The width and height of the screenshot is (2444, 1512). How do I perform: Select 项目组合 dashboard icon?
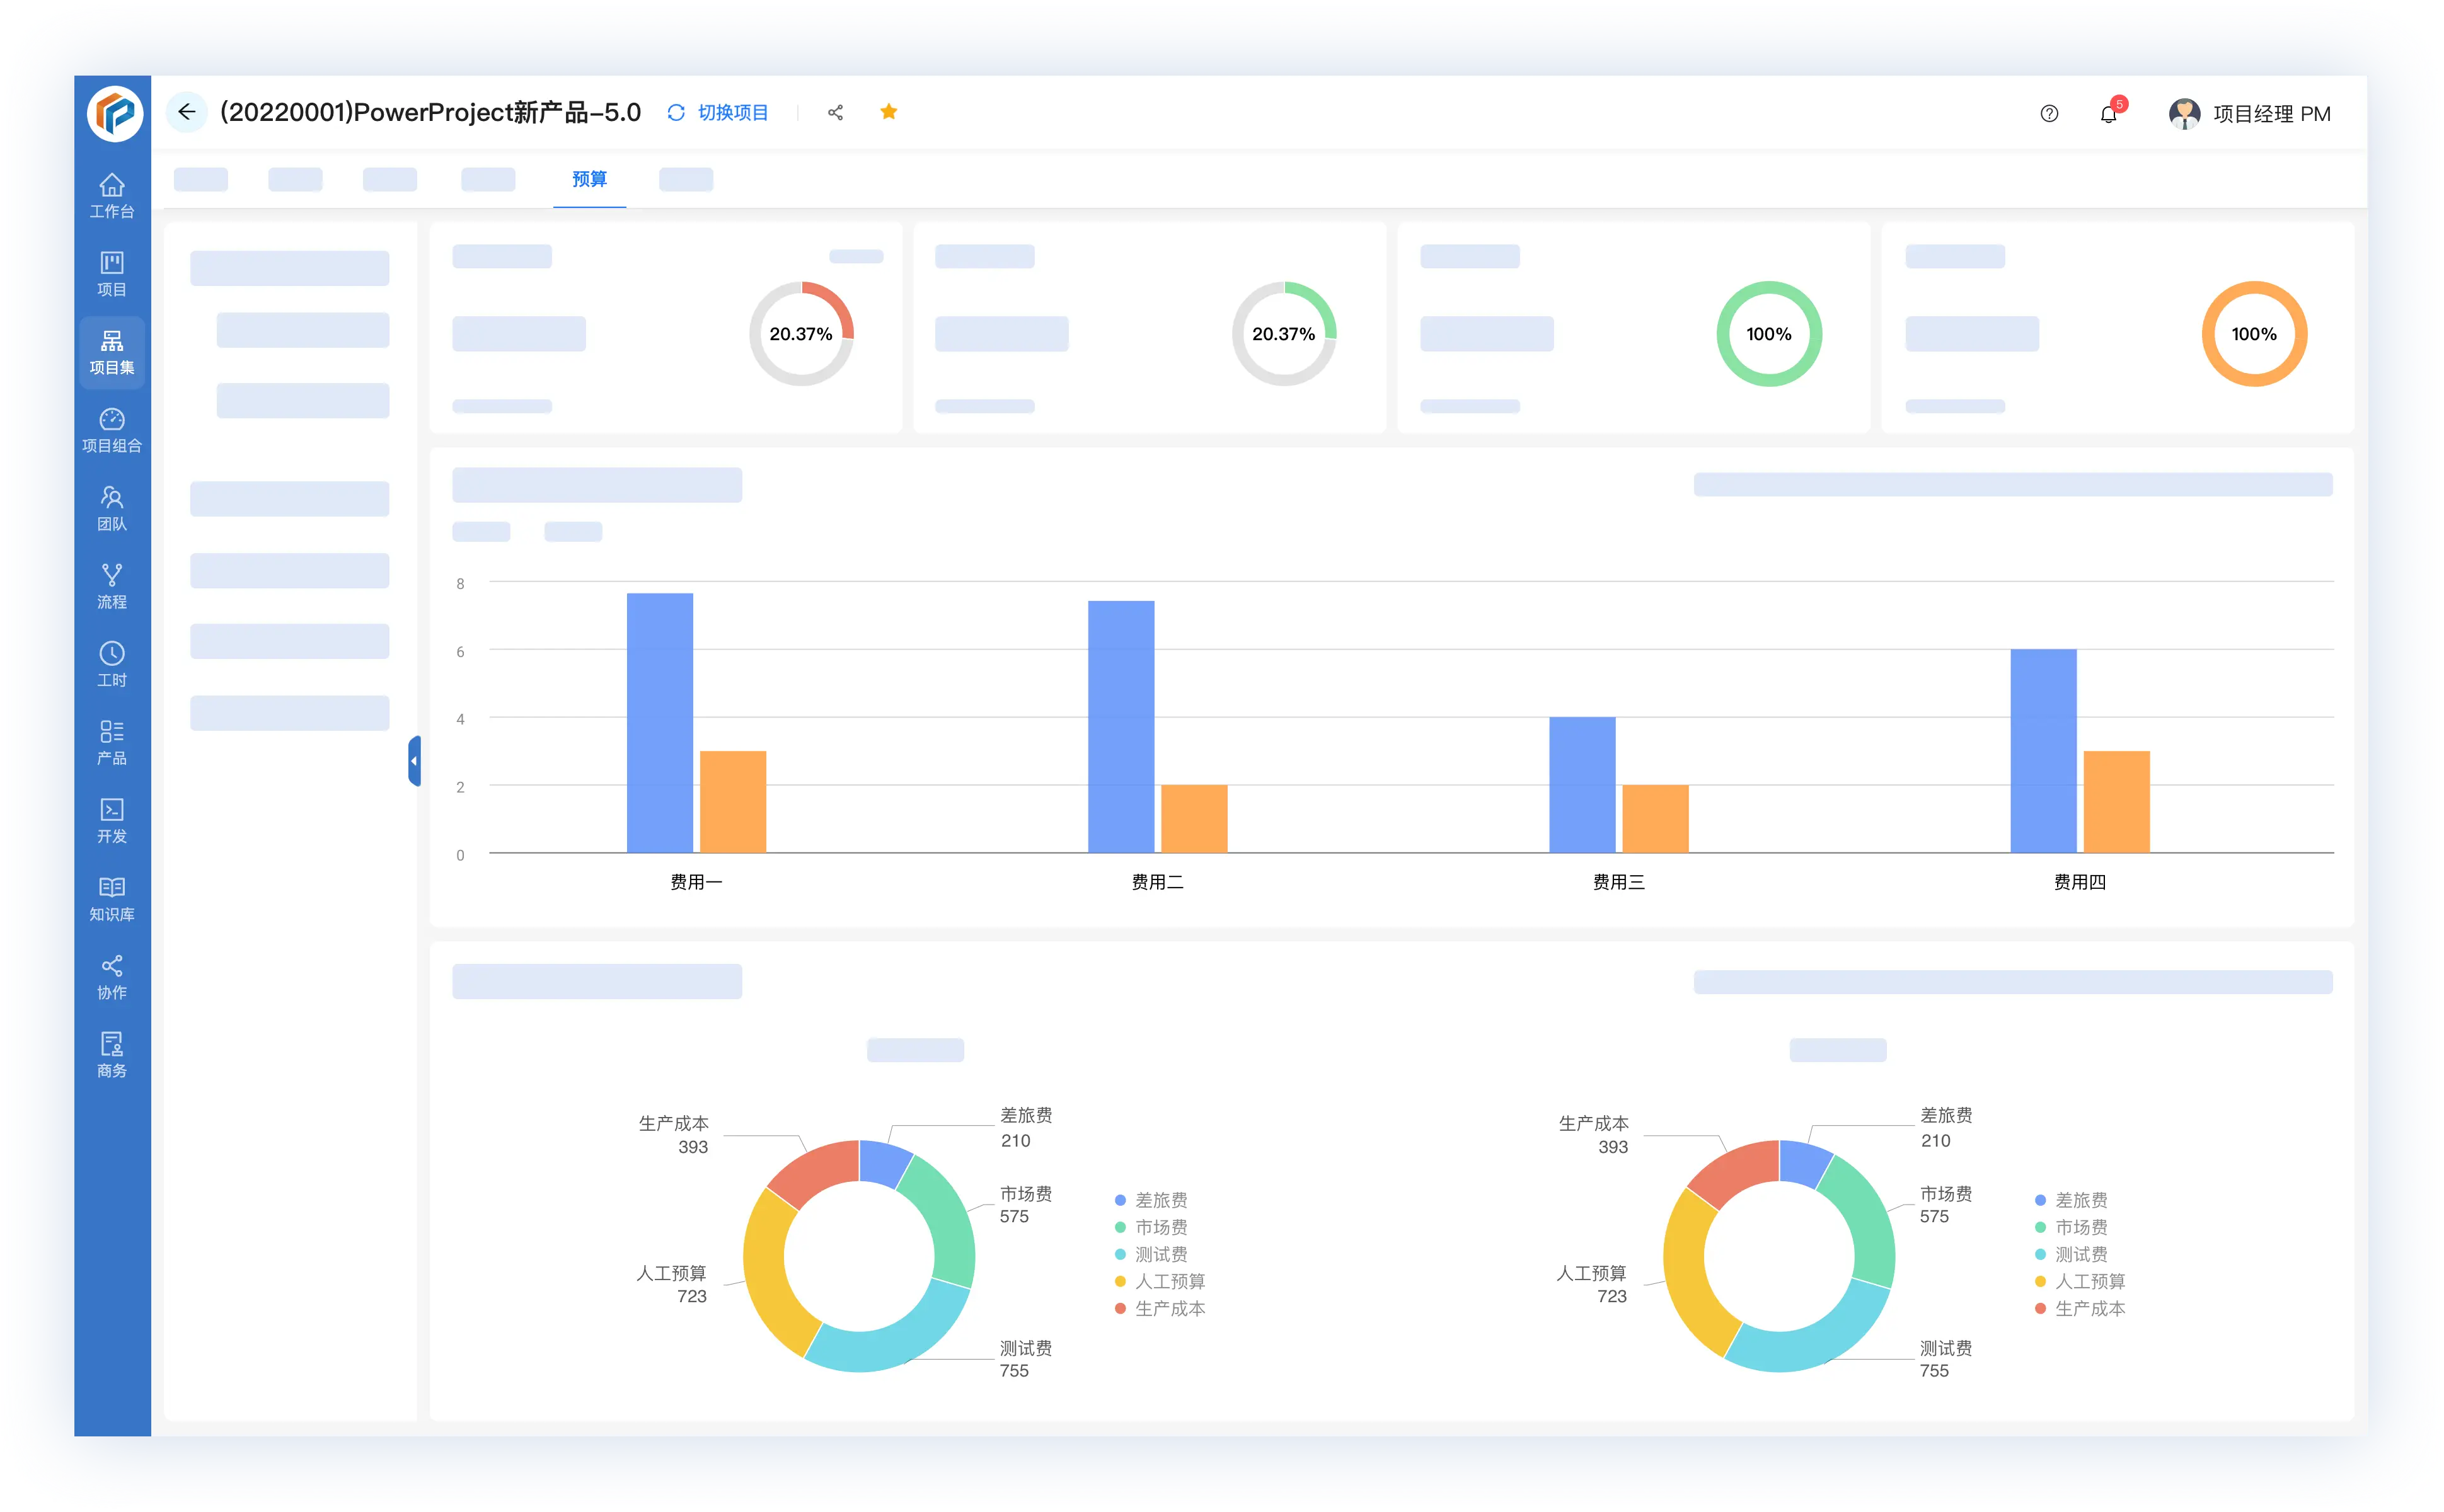(x=112, y=430)
